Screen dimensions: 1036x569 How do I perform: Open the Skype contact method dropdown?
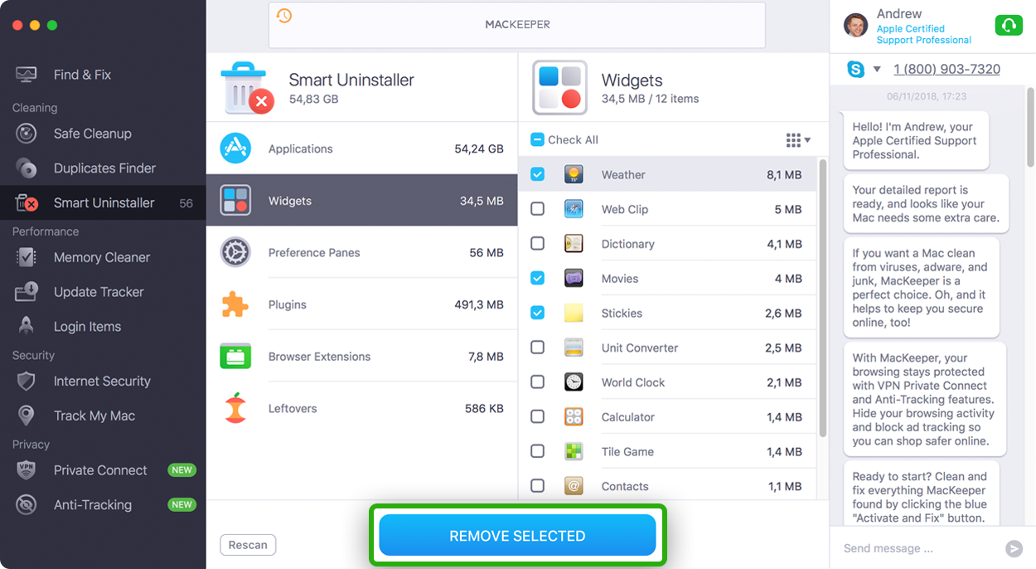pos(877,70)
